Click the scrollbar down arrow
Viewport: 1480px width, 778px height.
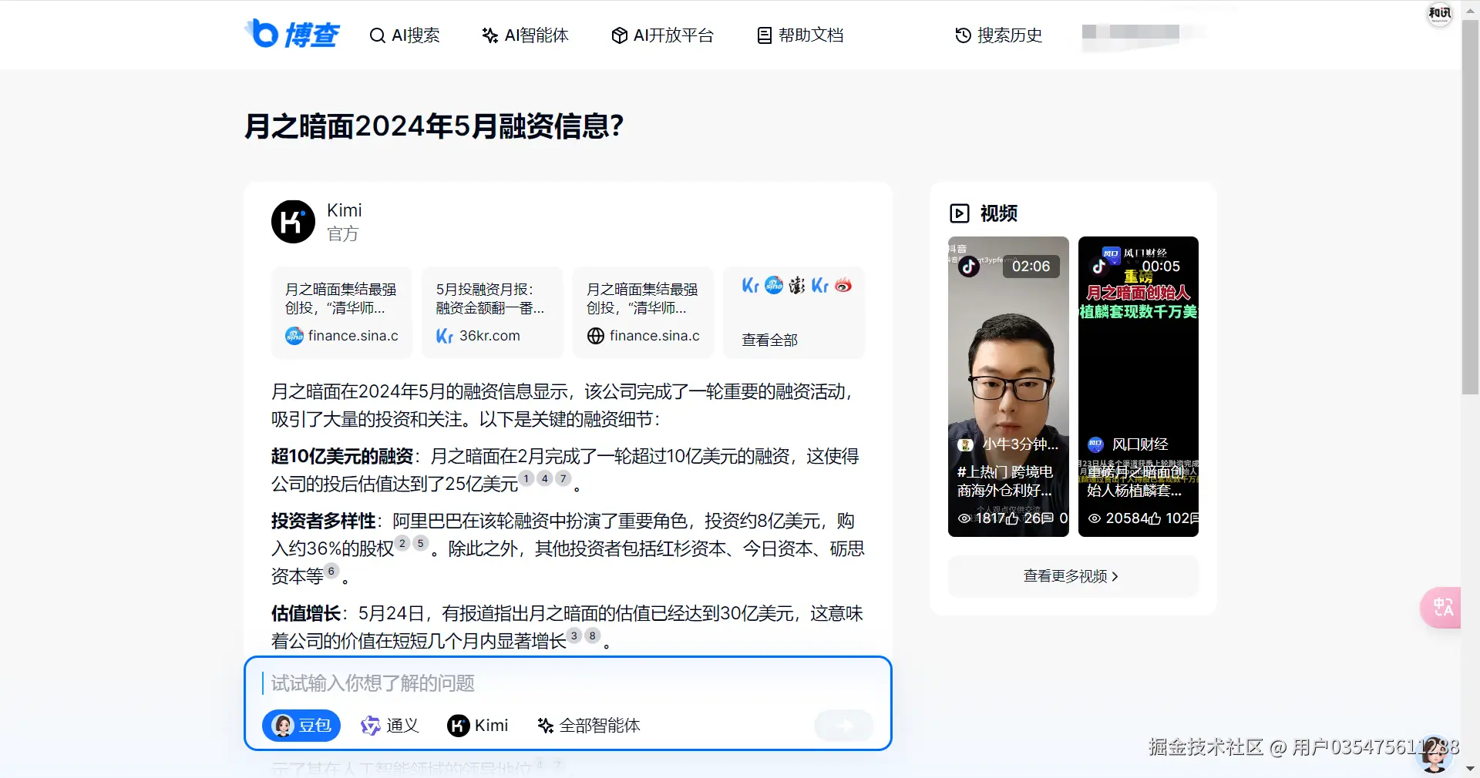1470,769
